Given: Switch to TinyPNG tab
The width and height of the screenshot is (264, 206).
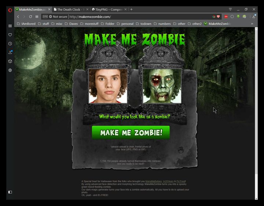Looking at the screenshot, I should point(109,10).
